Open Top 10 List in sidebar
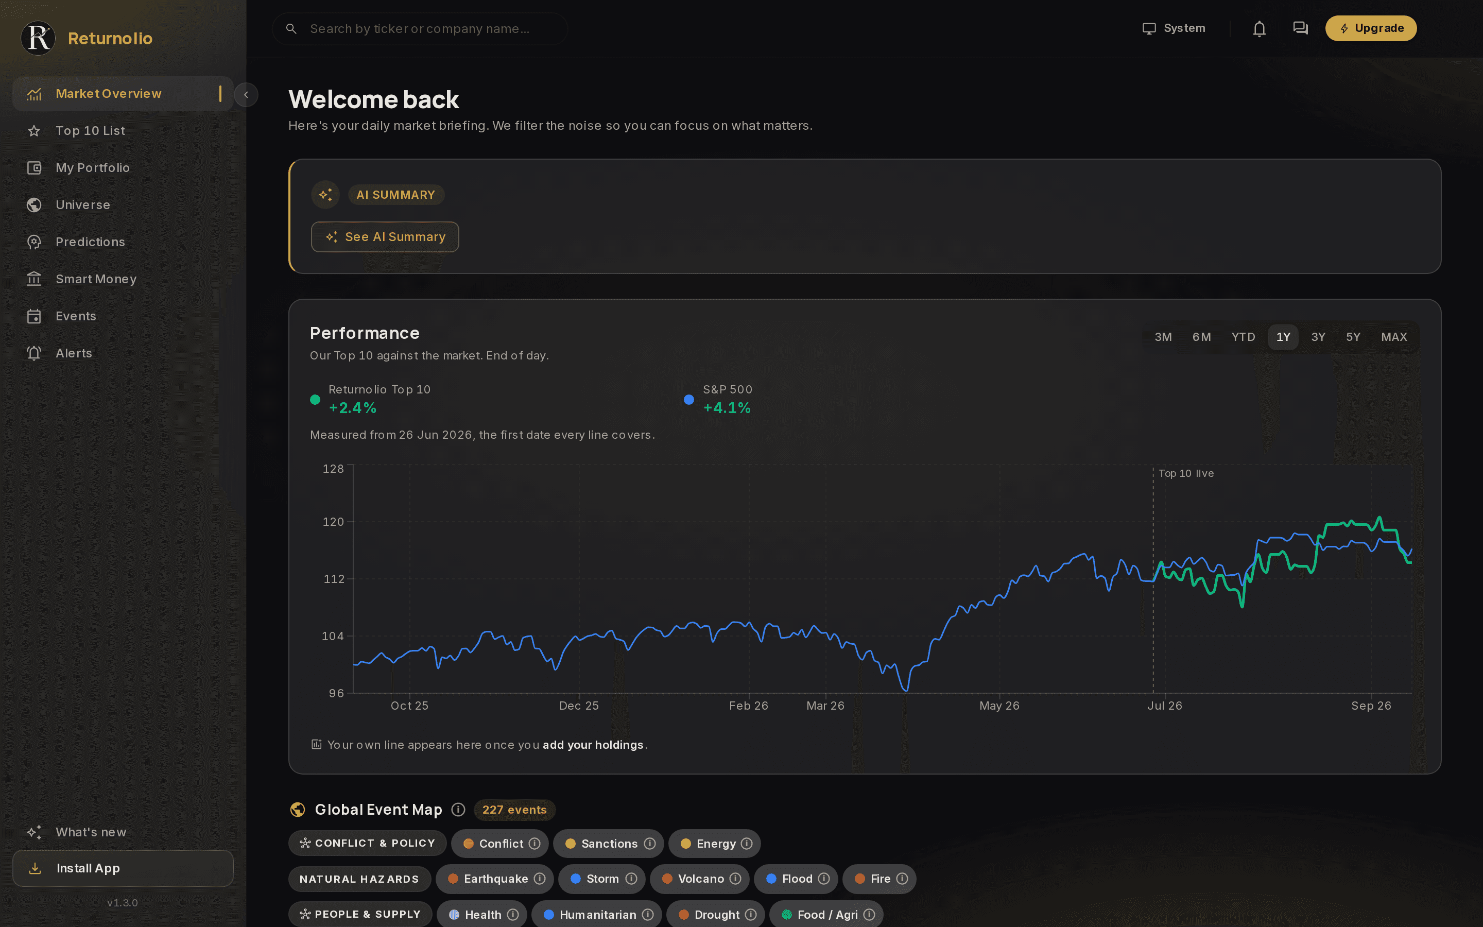 (x=123, y=131)
